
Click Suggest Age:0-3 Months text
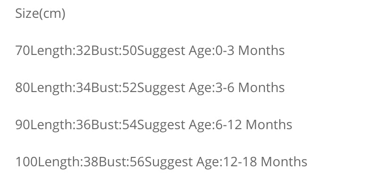tap(211, 51)
